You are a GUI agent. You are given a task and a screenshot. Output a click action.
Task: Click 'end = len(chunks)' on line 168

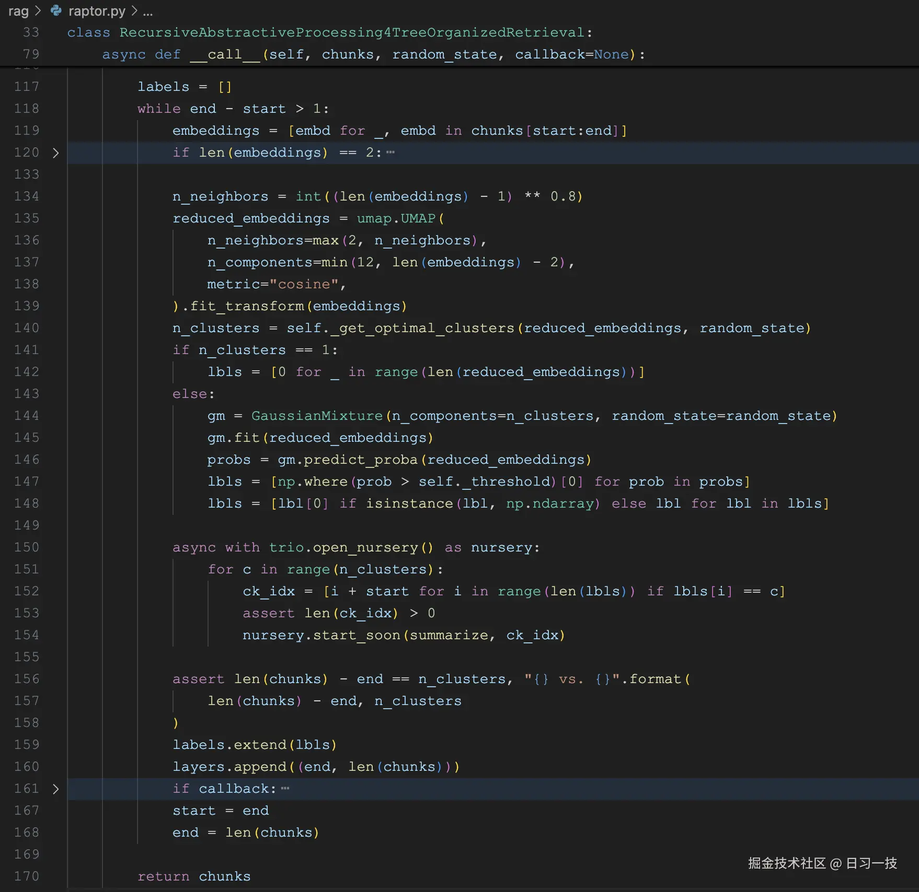pyautogui.click(x=246, y=832)
